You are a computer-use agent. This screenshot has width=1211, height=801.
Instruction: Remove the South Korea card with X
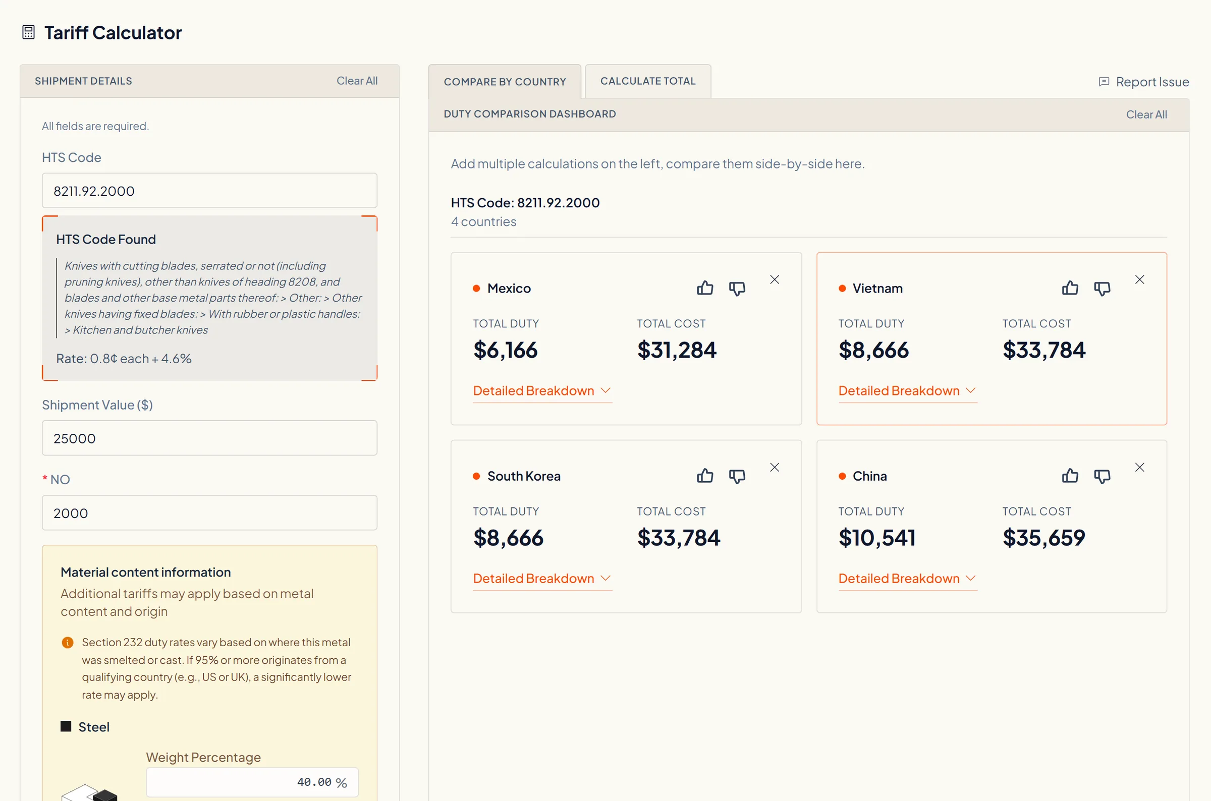(775, 468)
